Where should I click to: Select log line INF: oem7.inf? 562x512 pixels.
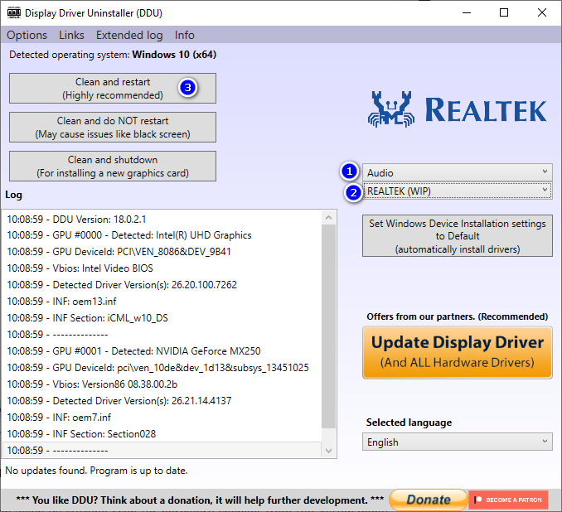162,417
